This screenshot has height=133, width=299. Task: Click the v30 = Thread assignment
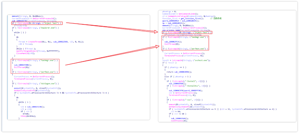point(25,44)
